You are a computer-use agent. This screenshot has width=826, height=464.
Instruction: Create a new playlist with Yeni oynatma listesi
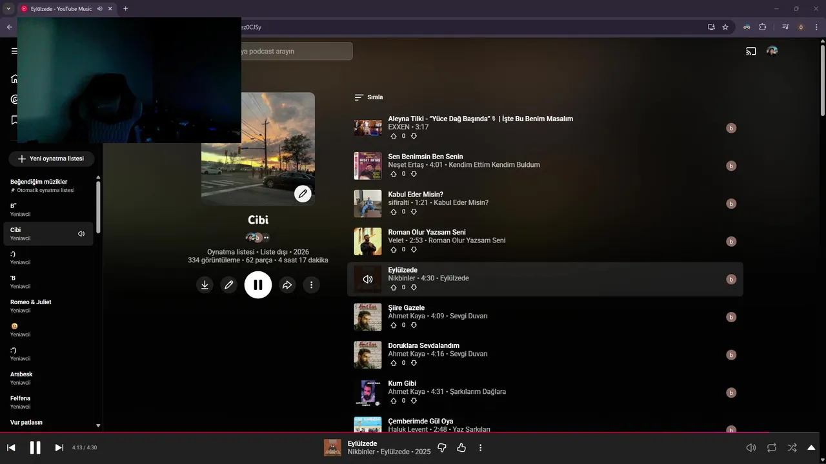click(x=51, y=159)
